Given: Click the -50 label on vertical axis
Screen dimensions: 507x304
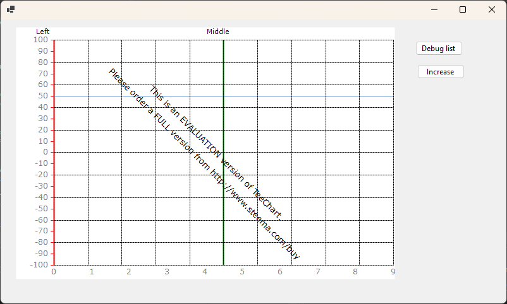Looking at the screenshot, I should (41, 209).
